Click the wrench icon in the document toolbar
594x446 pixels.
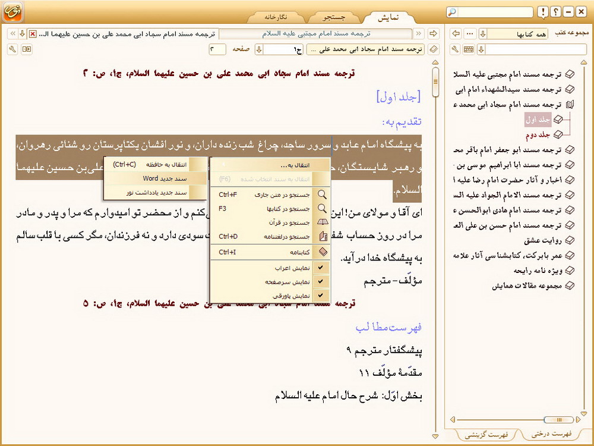coord(12,49)
